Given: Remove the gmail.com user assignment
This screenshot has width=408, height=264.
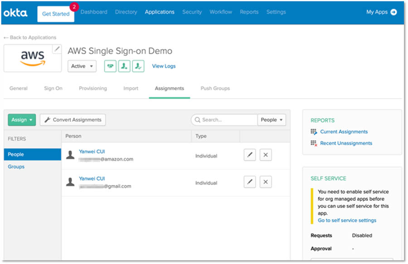Looking at the screenshot, I should 266,182.
